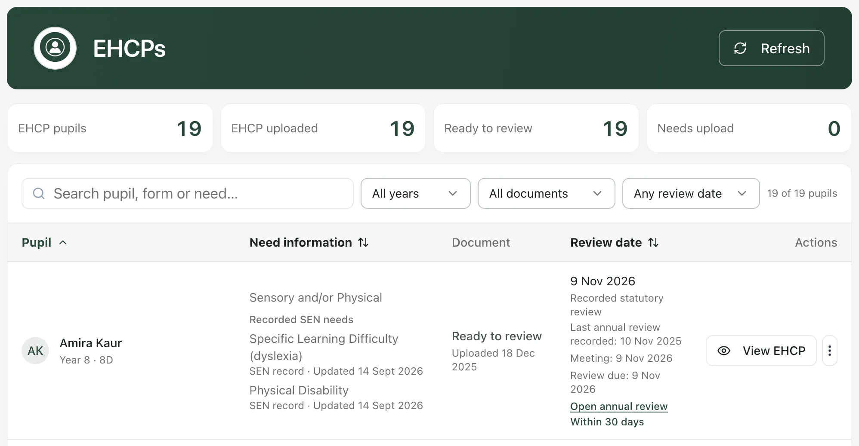Click the Review date sort arrows icon
The width and height of the screenshot is (859, 446).
point(653,242)
